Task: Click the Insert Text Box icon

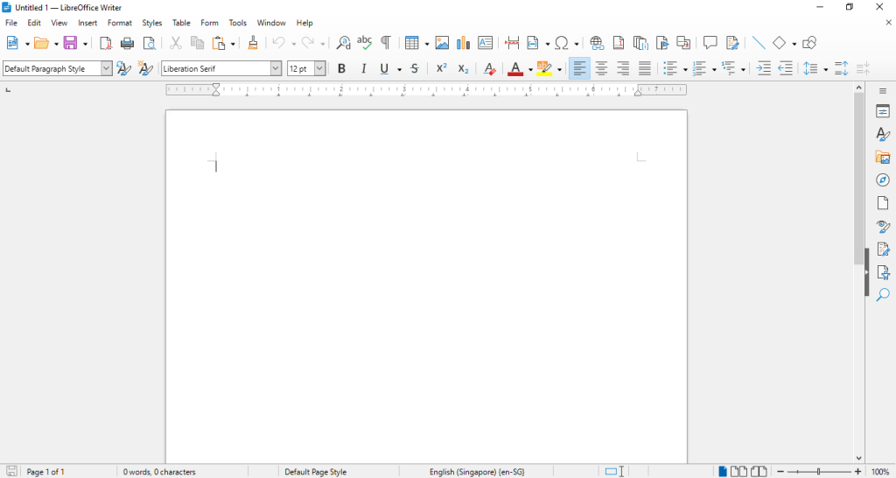Action: pos(485,43)
